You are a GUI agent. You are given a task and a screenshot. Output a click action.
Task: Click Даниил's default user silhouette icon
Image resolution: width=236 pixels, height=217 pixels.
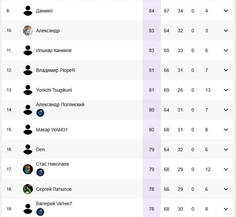coord(28,11)
